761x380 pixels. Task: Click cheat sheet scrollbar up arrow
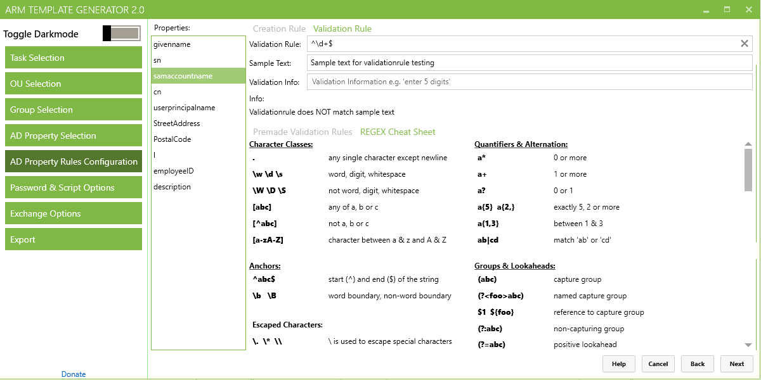(748, 144)
